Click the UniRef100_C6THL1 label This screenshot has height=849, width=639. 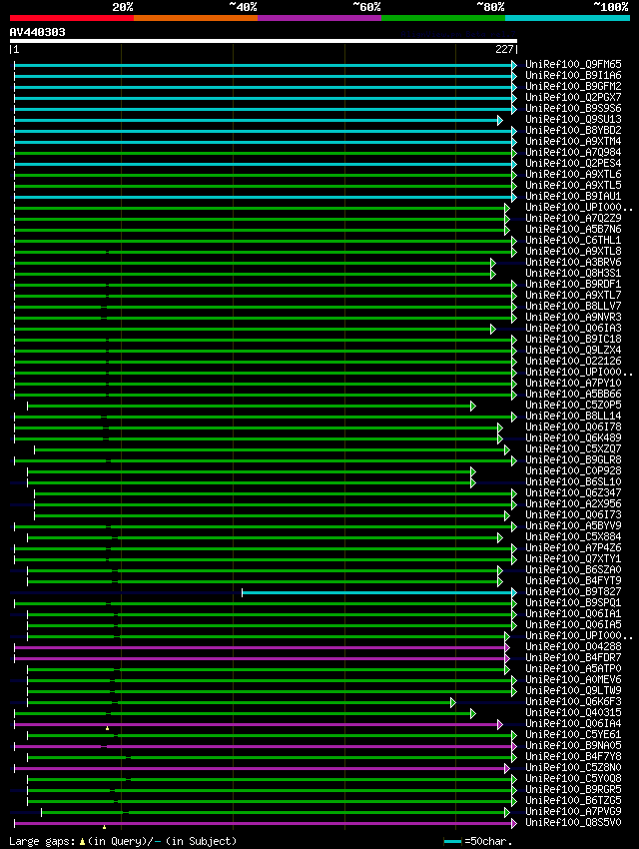pos(573,241)
